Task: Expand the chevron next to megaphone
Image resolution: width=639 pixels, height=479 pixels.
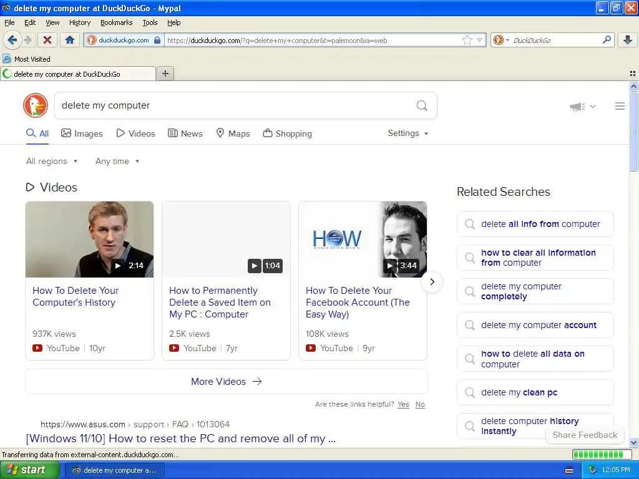Action: pos(593,106)
